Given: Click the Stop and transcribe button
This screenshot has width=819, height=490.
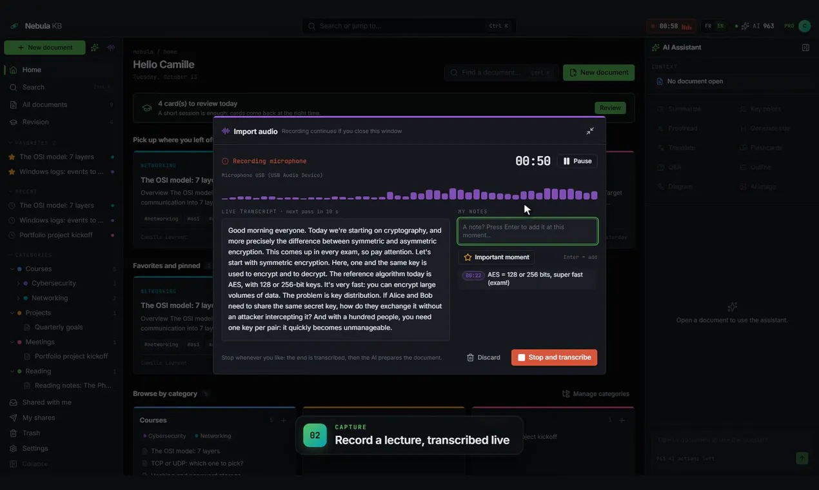Looking at the screenshot, I should coord(554,357).
